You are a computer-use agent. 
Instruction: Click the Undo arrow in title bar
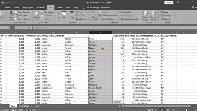3,2
